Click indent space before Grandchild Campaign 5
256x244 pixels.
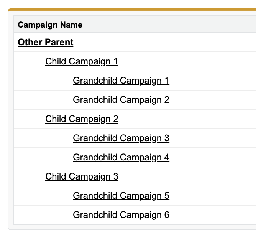tap(43, 196)
